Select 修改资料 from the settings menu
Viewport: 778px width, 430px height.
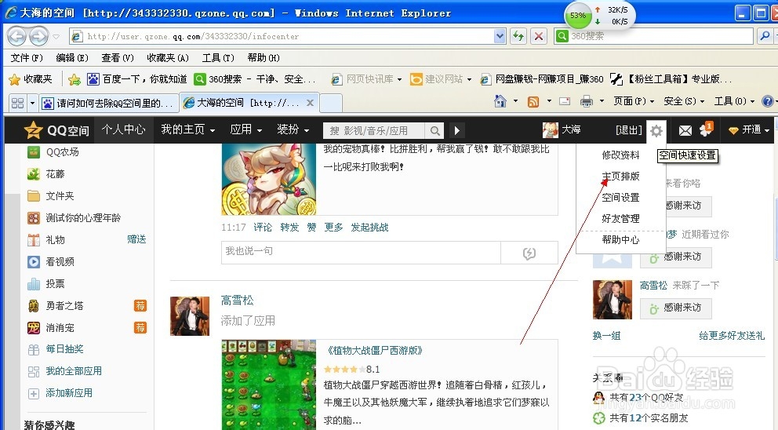coord(620,155)
